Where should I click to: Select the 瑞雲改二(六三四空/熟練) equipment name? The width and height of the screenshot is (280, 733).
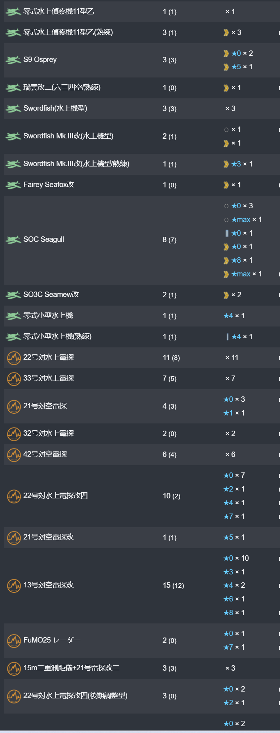[x=62, y=87]
